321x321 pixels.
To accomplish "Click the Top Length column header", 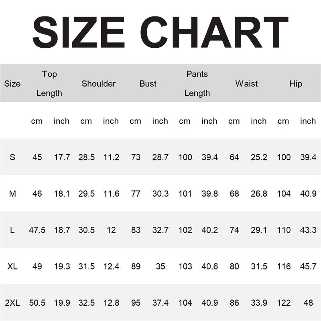I will (x=49, y=83).
